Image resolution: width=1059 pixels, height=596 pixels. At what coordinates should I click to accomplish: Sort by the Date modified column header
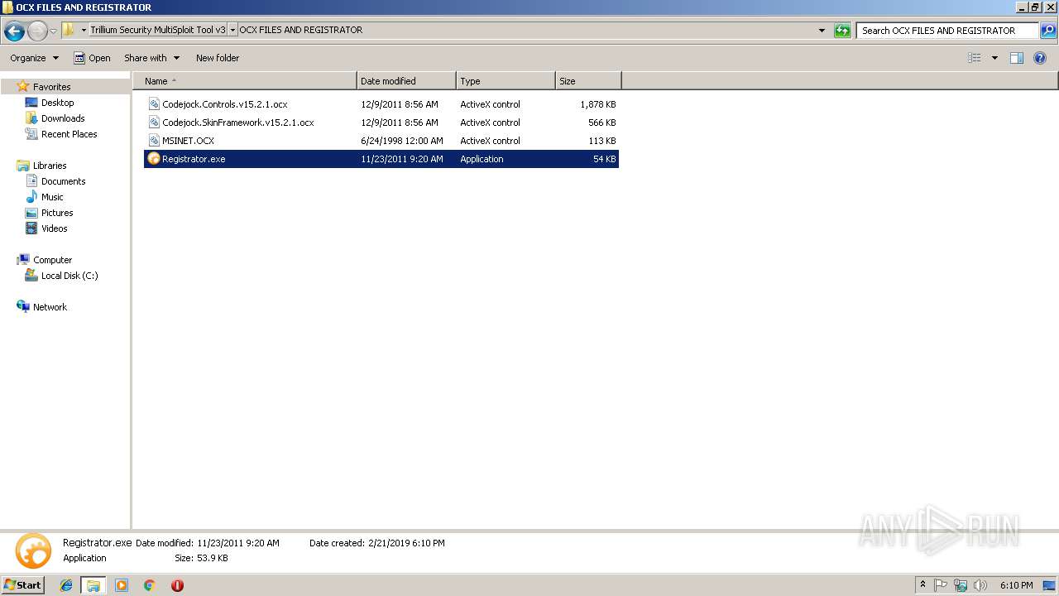pyautogui.click(x=406, y=81)
